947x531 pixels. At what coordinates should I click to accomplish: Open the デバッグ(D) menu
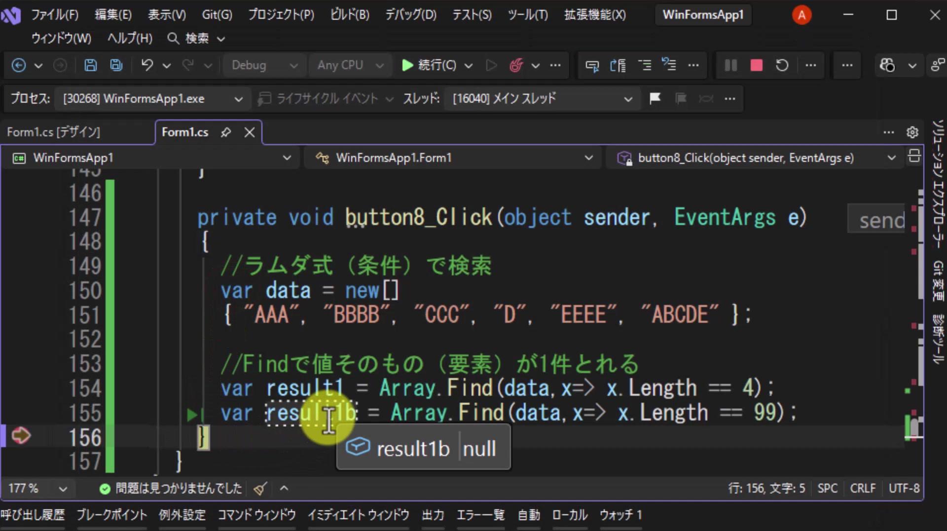click(x=411, y=15)
